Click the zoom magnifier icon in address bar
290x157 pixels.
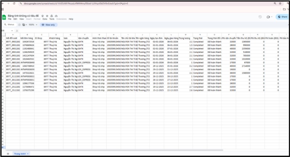click(x=275, y=4)
